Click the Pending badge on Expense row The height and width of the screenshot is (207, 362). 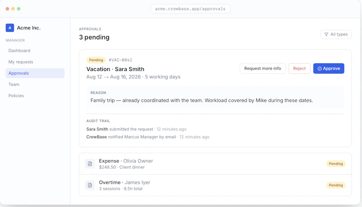point(336,164)
